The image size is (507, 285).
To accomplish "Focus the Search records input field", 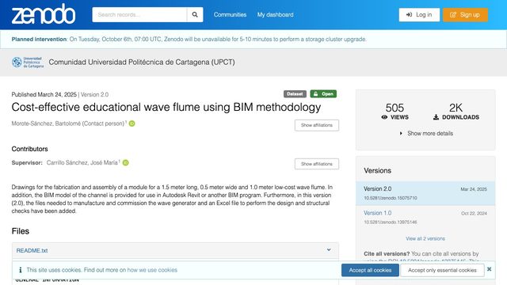I will (139, 14).
